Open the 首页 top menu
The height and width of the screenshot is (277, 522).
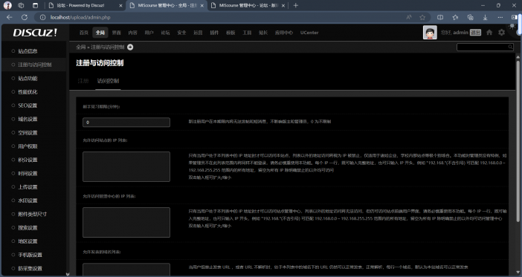coord(84,33)
